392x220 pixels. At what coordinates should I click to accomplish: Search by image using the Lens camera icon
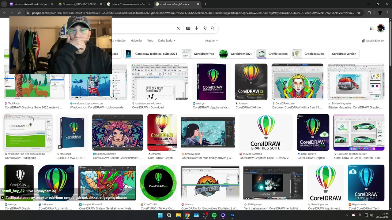coord(204,28)
